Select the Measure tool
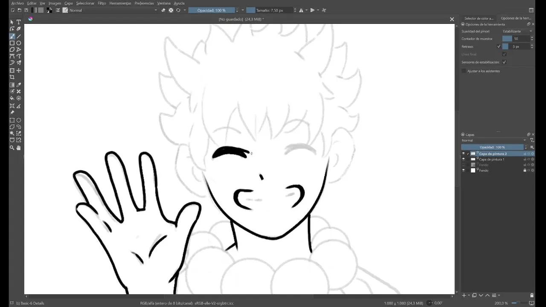 coord(19,106)
